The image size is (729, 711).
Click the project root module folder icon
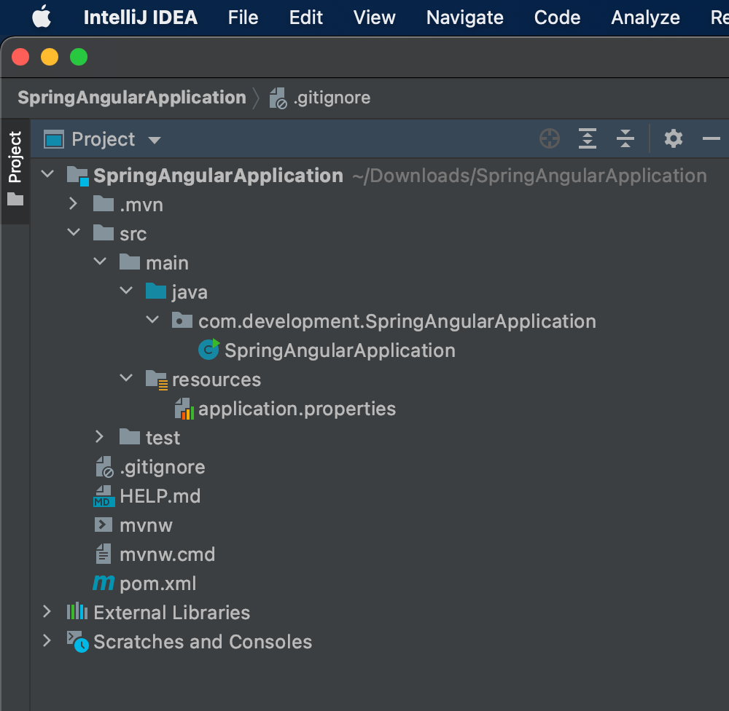[78, 176]
